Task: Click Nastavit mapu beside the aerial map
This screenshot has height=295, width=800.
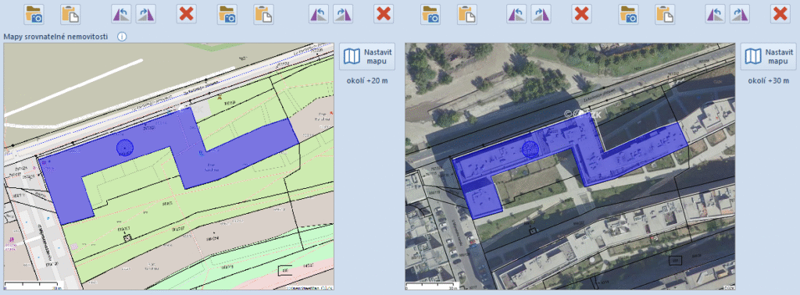Action: [769, 56]
